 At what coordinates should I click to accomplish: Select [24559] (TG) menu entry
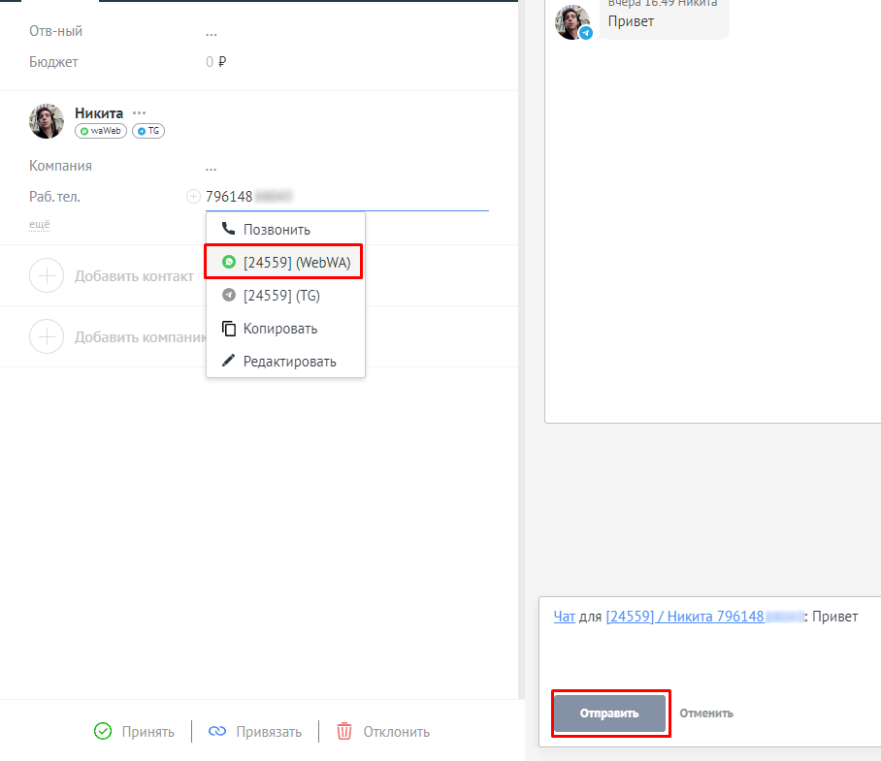tap(281, 296)
